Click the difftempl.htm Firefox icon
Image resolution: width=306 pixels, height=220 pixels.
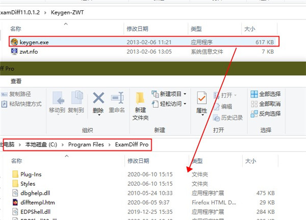15,202
